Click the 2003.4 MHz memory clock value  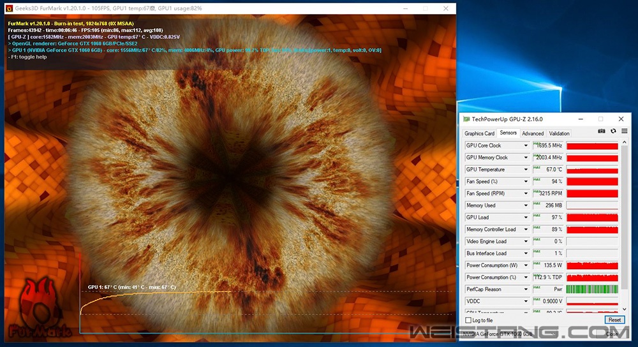pyautogui.click(x=548, y=158)
